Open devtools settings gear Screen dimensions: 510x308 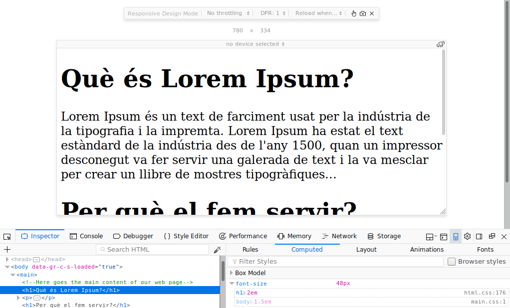click(467, 236)
